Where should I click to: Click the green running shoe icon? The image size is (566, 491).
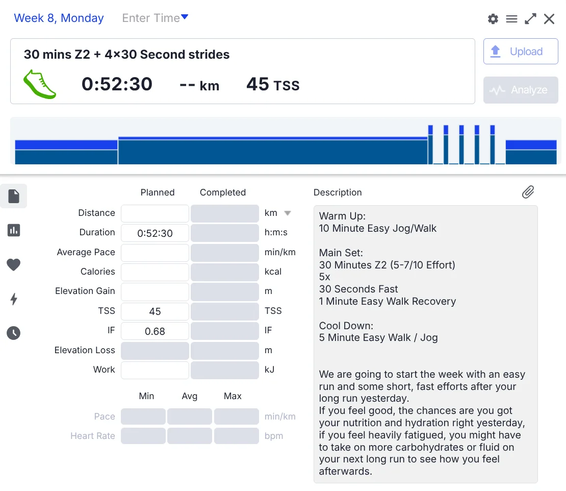pos(40,84)
